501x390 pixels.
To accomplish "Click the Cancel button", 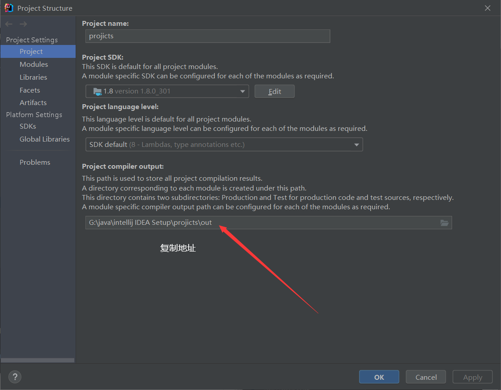I will pos(426,377).
